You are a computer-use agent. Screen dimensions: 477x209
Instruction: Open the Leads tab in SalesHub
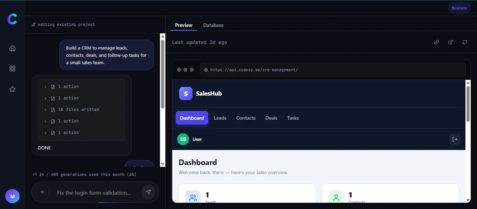pos(220,118)
